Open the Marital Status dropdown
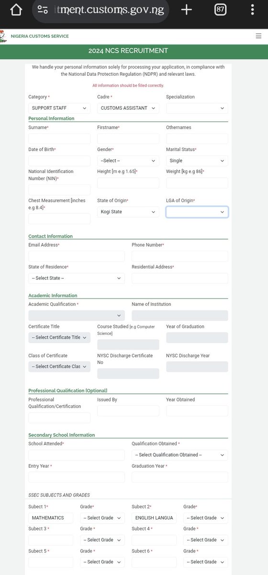Screen dimensions: 268x575 (x=197, y=161)
